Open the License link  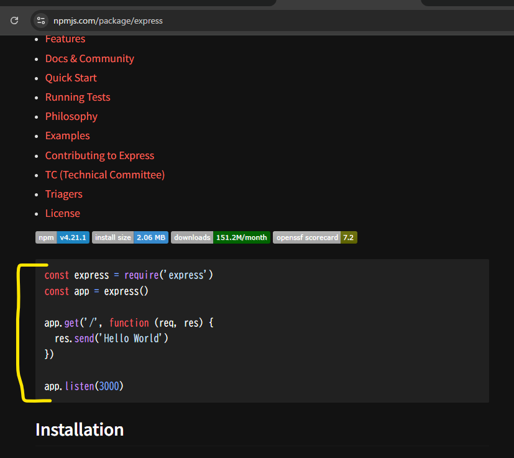pyautogui.click(x=62, y=213)
